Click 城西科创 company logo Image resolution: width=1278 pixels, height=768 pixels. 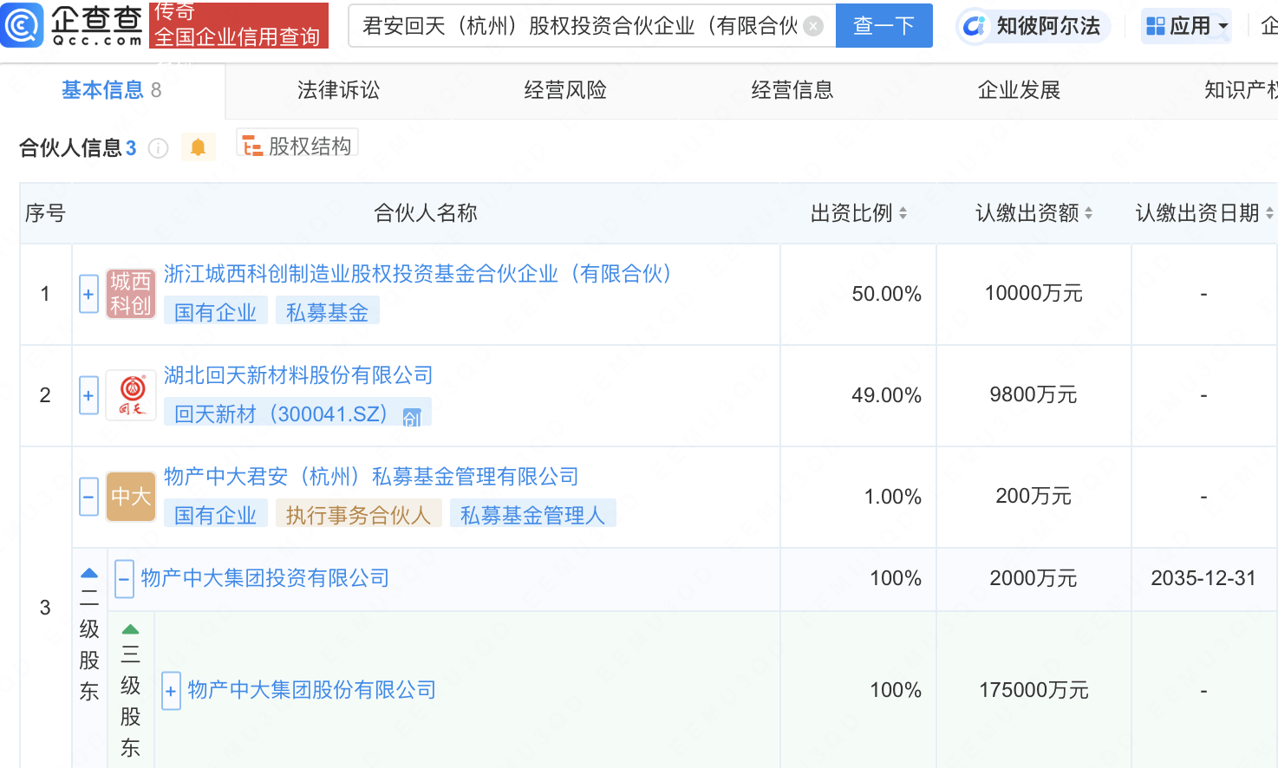pos(131,294)
